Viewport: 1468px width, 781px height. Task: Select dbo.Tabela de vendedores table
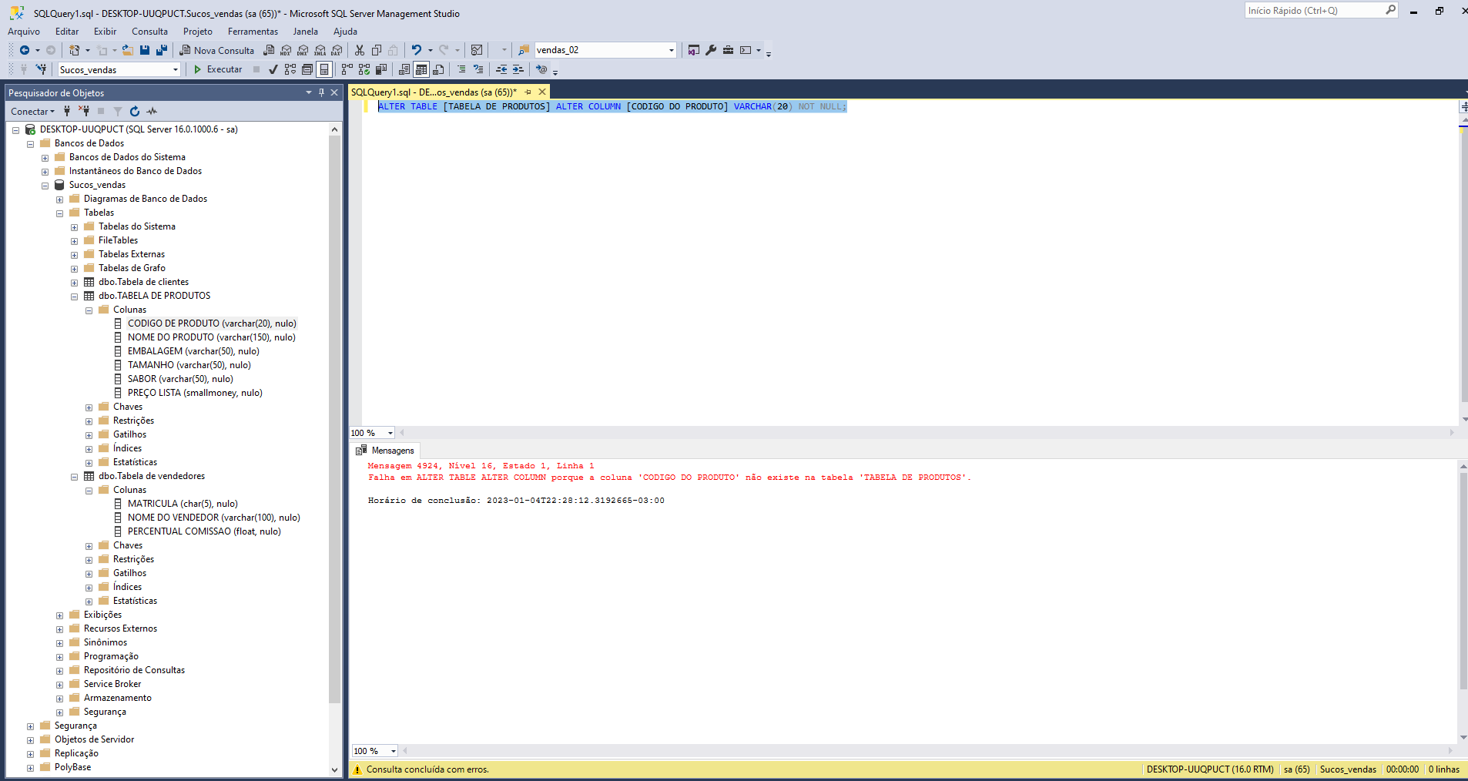click(x=152, y=476)
